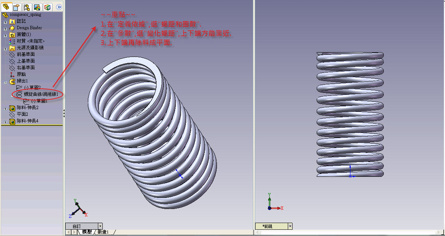Click the 右基準面 plane icon
Viewport: 445px width, 236px height.
12,68
